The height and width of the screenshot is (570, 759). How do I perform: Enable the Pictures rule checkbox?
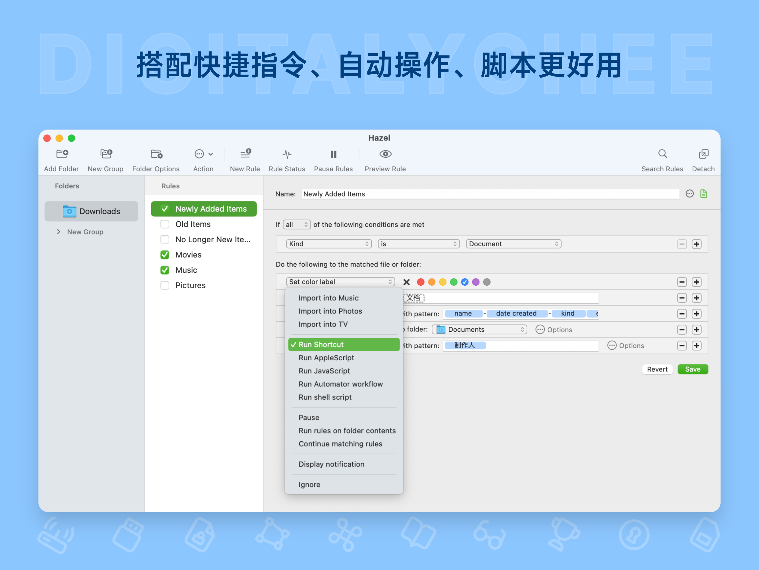[165, 285]
